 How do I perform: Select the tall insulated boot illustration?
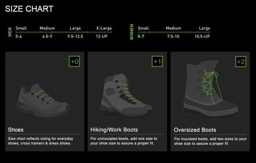click(x=211, y=90)
